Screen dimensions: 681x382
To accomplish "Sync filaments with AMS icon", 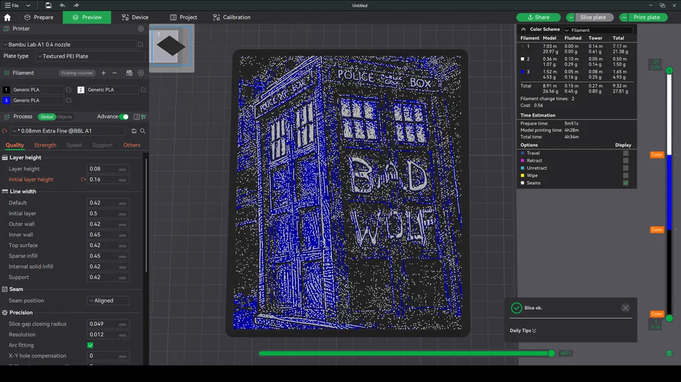I will pyautogui.click(x=129, y=73).
